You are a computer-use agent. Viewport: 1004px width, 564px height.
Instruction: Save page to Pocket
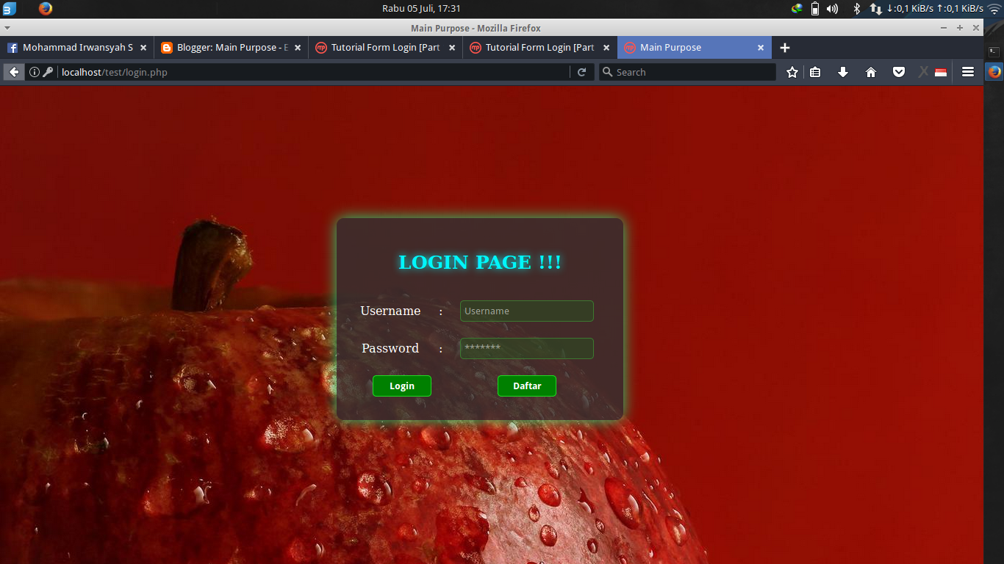tap(899, 72)
